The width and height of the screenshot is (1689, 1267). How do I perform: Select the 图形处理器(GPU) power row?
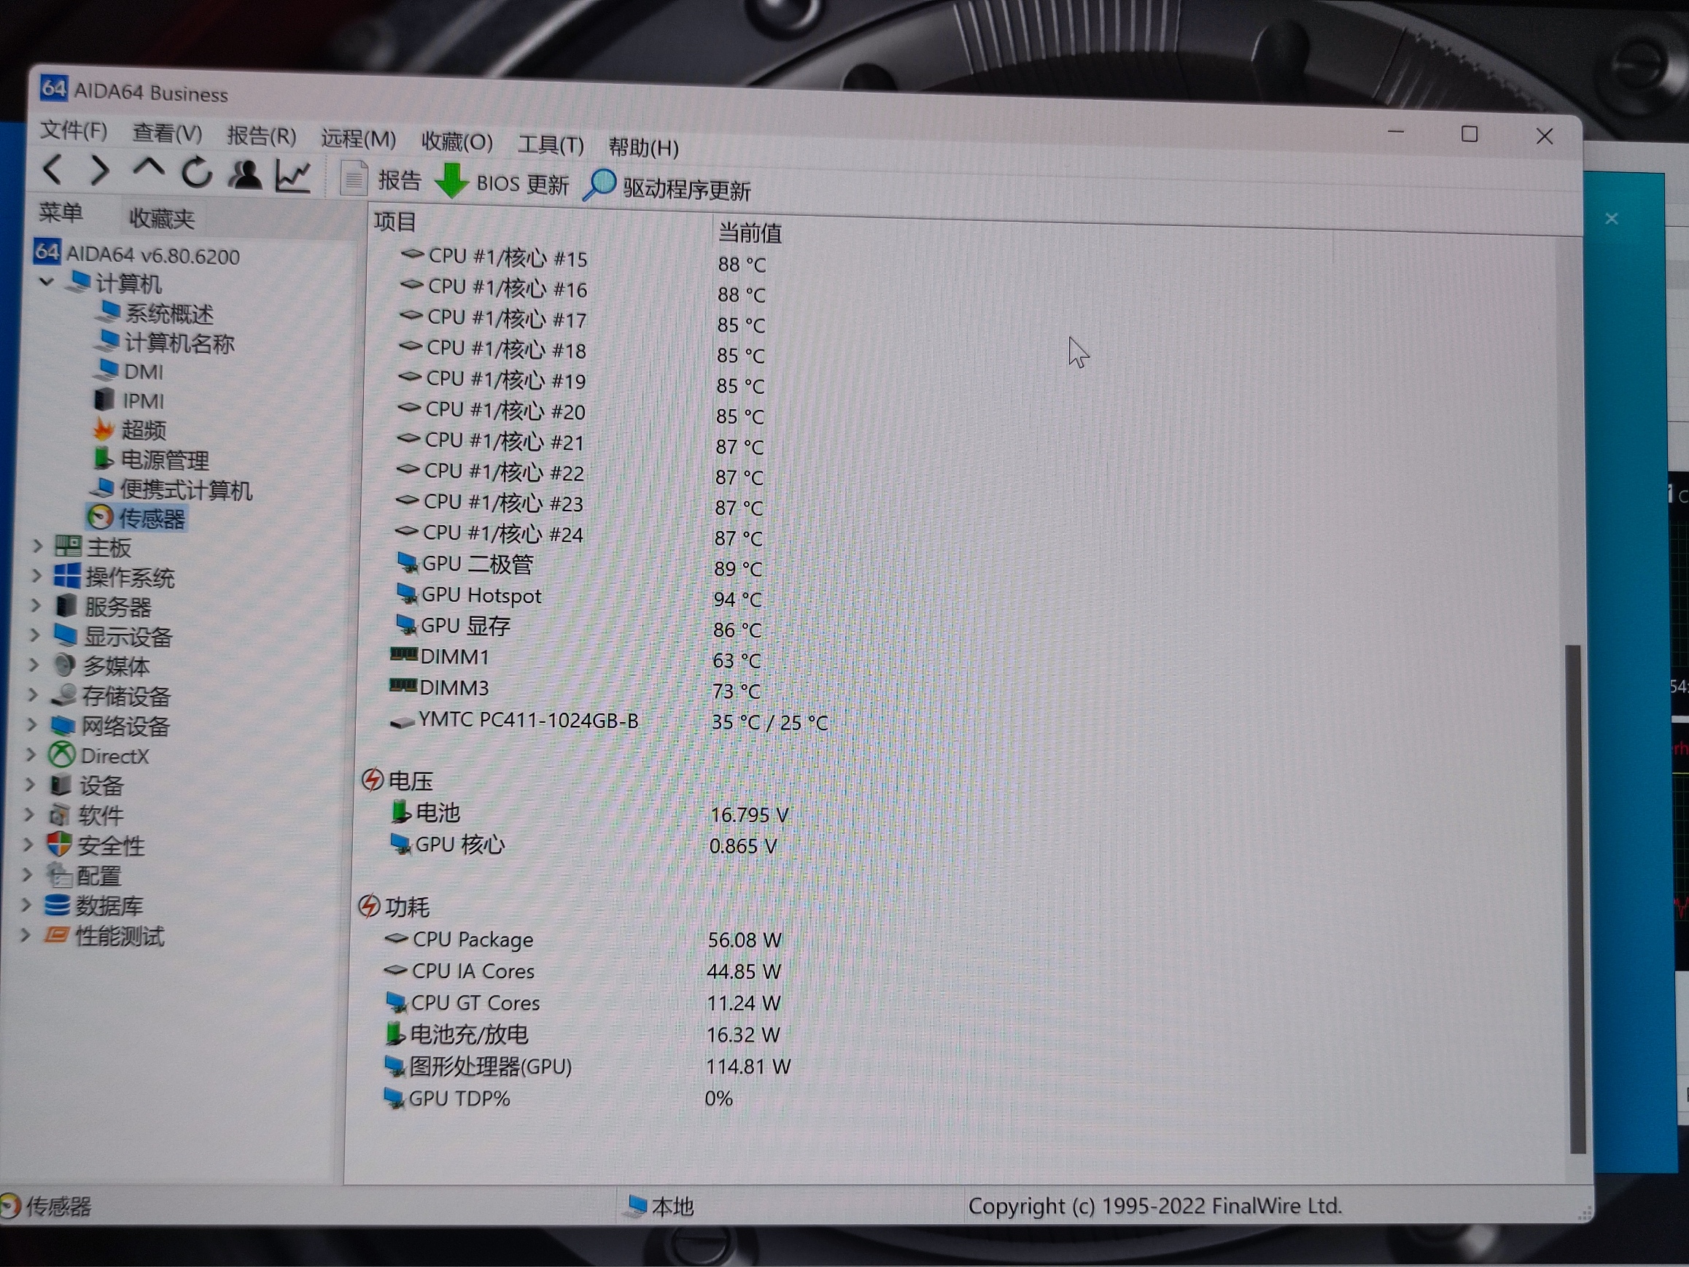pyautogui.click(x=586, y=1066)
